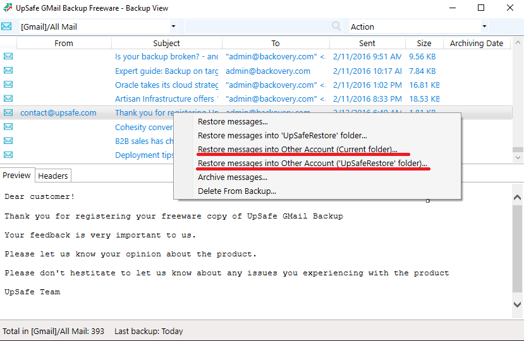The height and width of the screenshot is (341, 524).
Task: Choose Restore into Other Account ('UpSafeRestore' folder)
Action: point(312,164)
